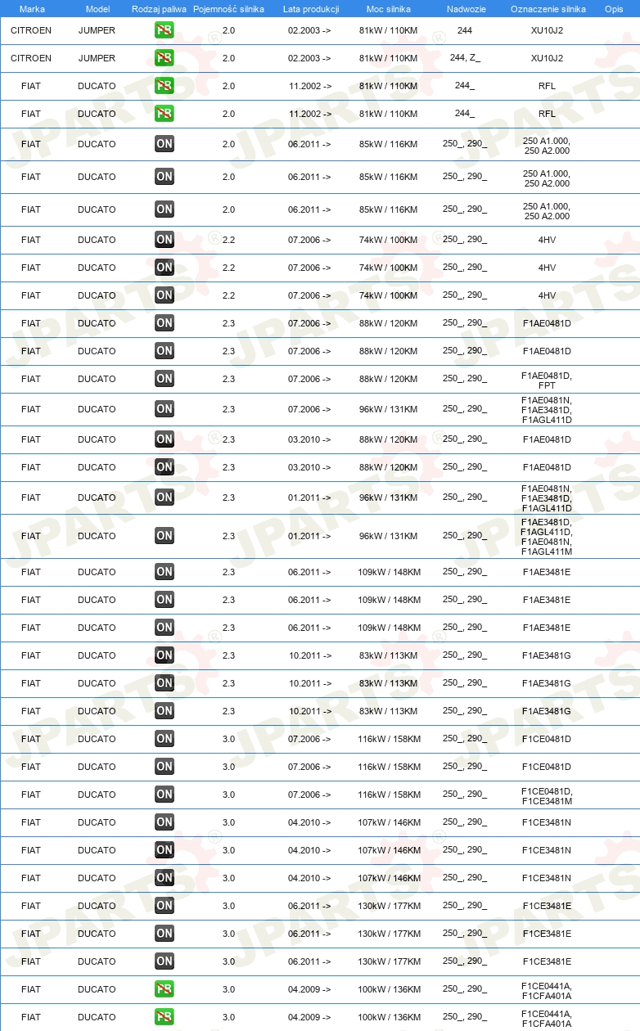Click 2.0 capacity in Citroen 244, Z_ row
Image resolution: width=640 pixels, height=1031 pixels.
pos(228,58)
